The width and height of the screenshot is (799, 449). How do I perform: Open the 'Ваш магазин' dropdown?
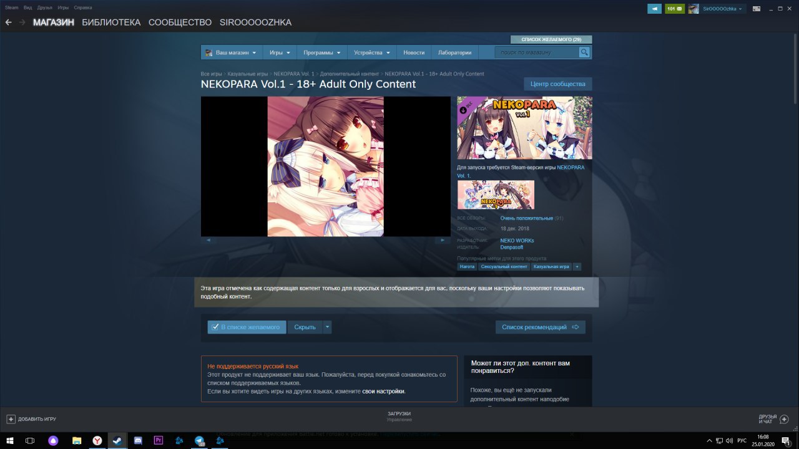(232, 52)
